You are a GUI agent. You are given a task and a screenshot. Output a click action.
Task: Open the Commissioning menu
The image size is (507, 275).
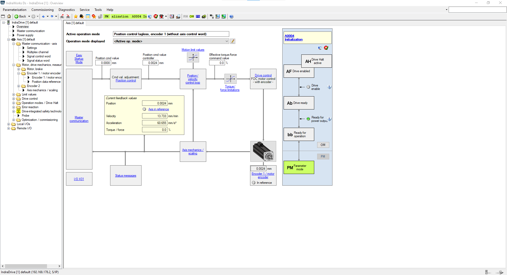tap(43, 10)
